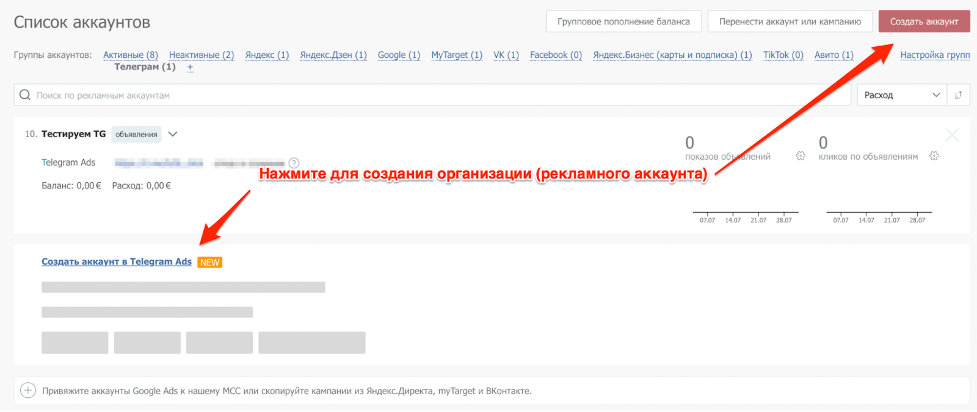Click the объявления tag on Тестируем TG
977x412 pixels.
tap(136, 134)
